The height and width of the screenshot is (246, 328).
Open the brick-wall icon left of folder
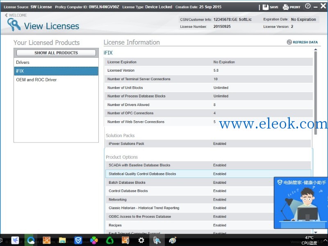click(46, 240)
